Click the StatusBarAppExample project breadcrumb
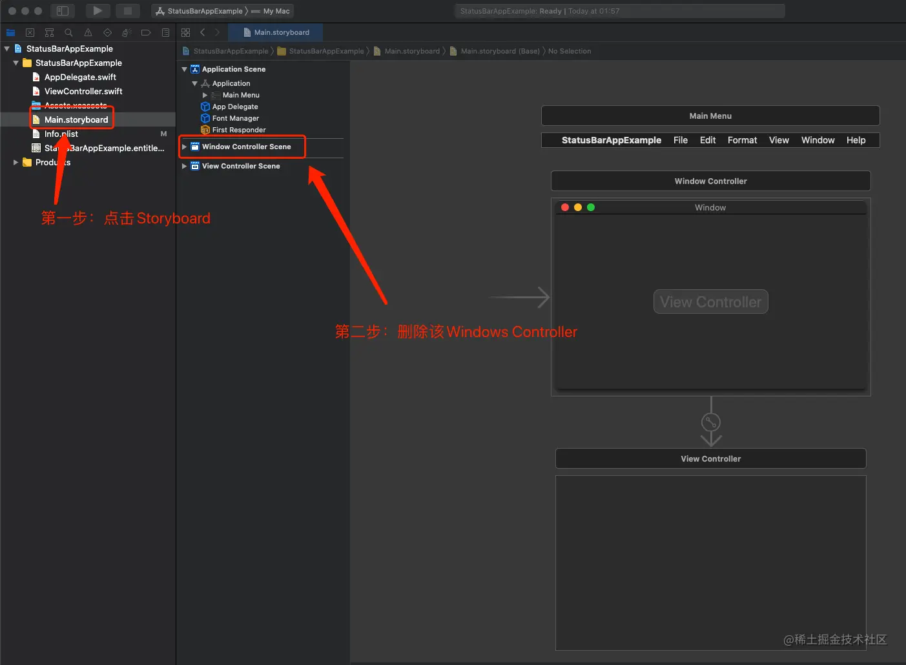The height and width of the screenshot is (665, 906). (x=225, y=51)
